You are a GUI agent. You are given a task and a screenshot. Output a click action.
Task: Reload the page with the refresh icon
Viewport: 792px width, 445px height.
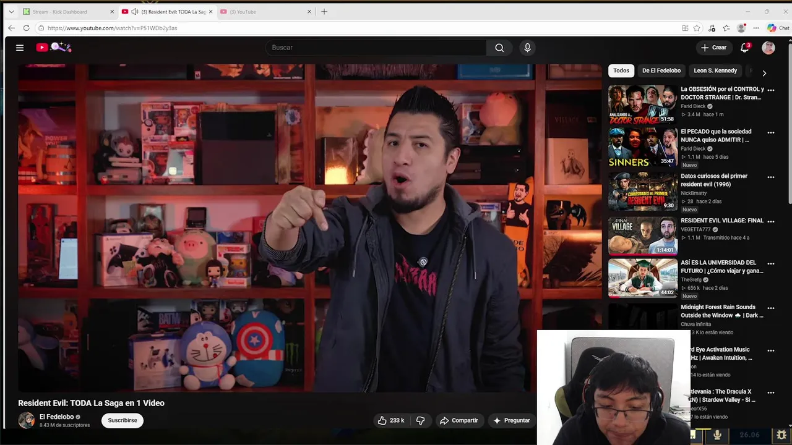coord(26,28)
